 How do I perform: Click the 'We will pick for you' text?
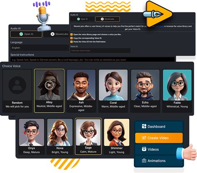point(17,107)
